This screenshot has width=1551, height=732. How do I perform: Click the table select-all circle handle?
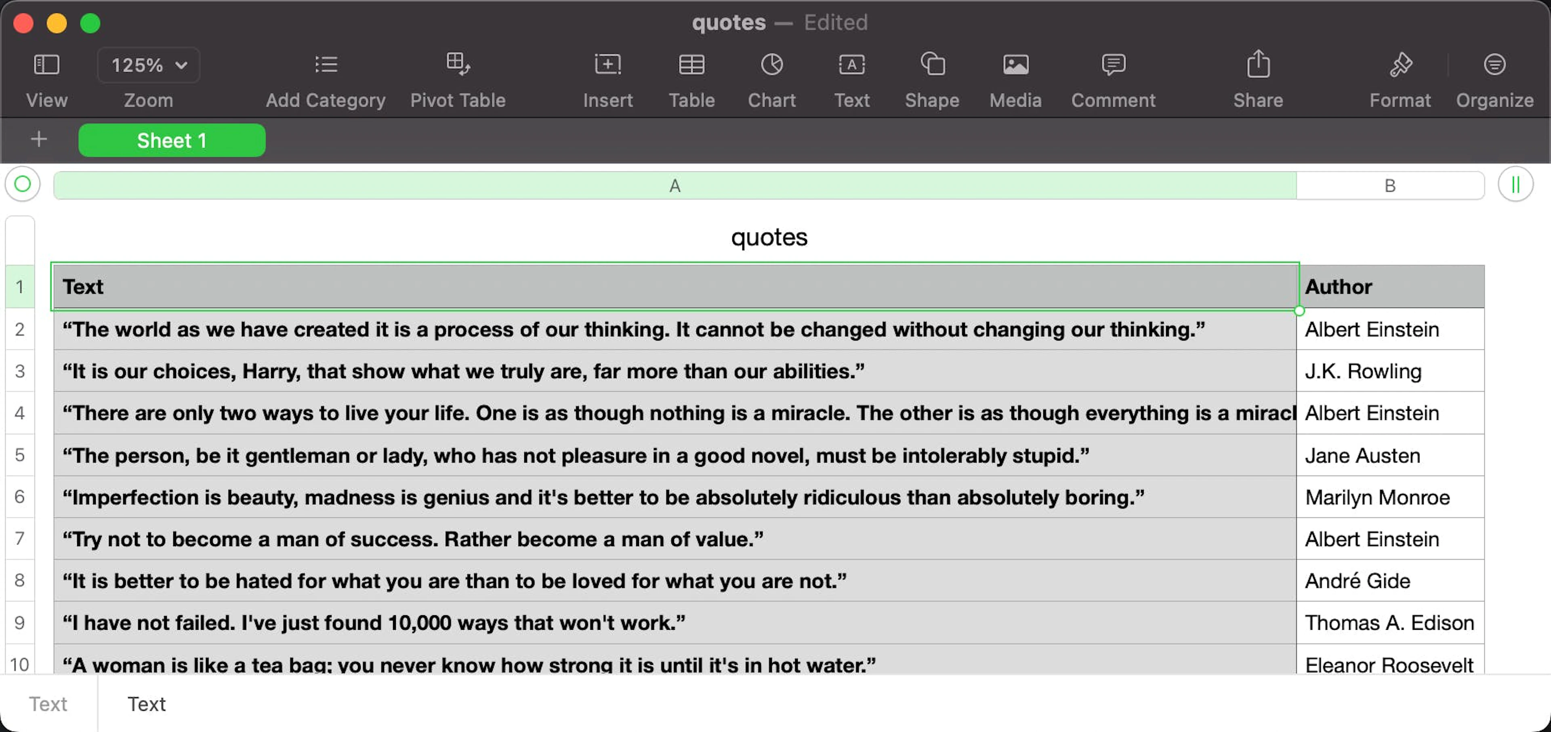click(22, 184)
